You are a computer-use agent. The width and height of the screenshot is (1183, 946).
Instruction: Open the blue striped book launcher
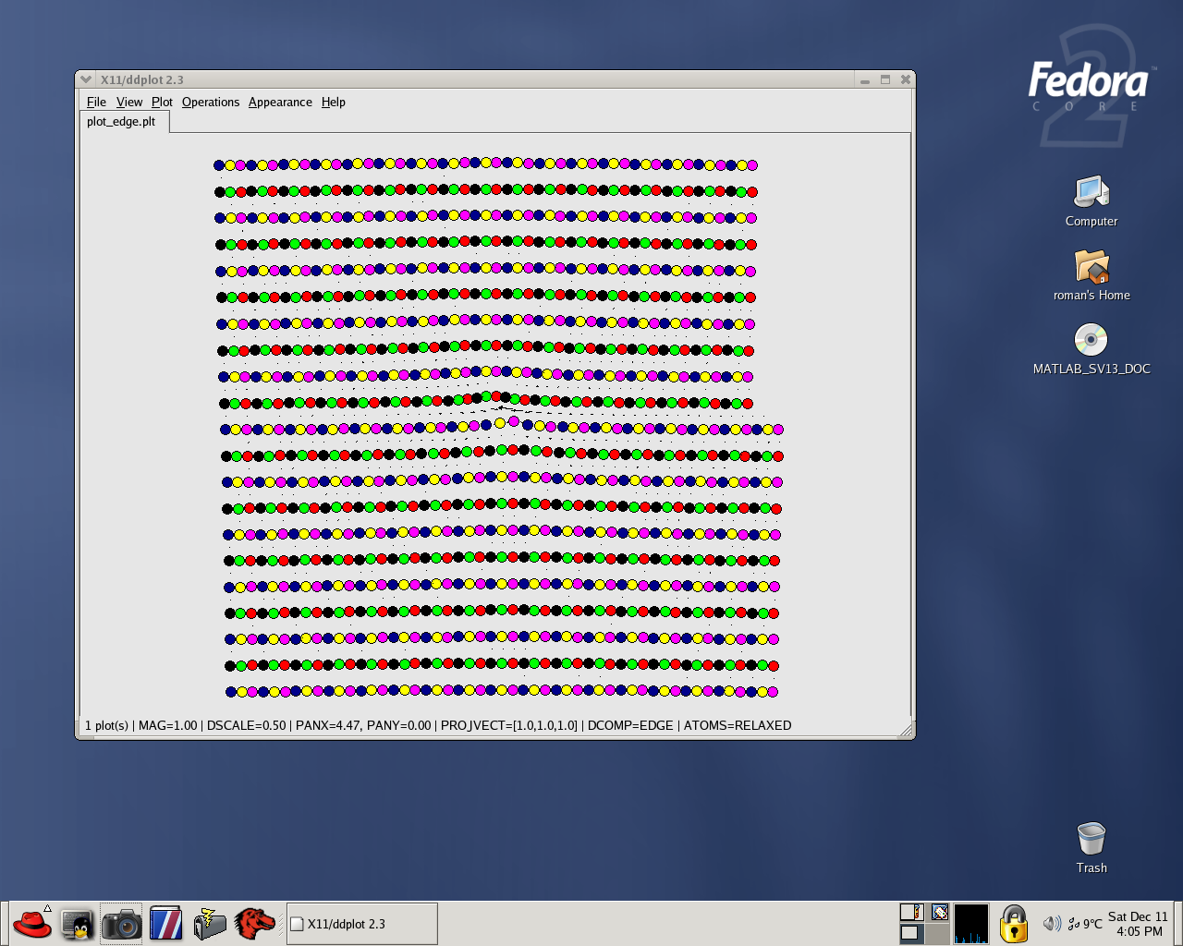(x=165, y=923)
